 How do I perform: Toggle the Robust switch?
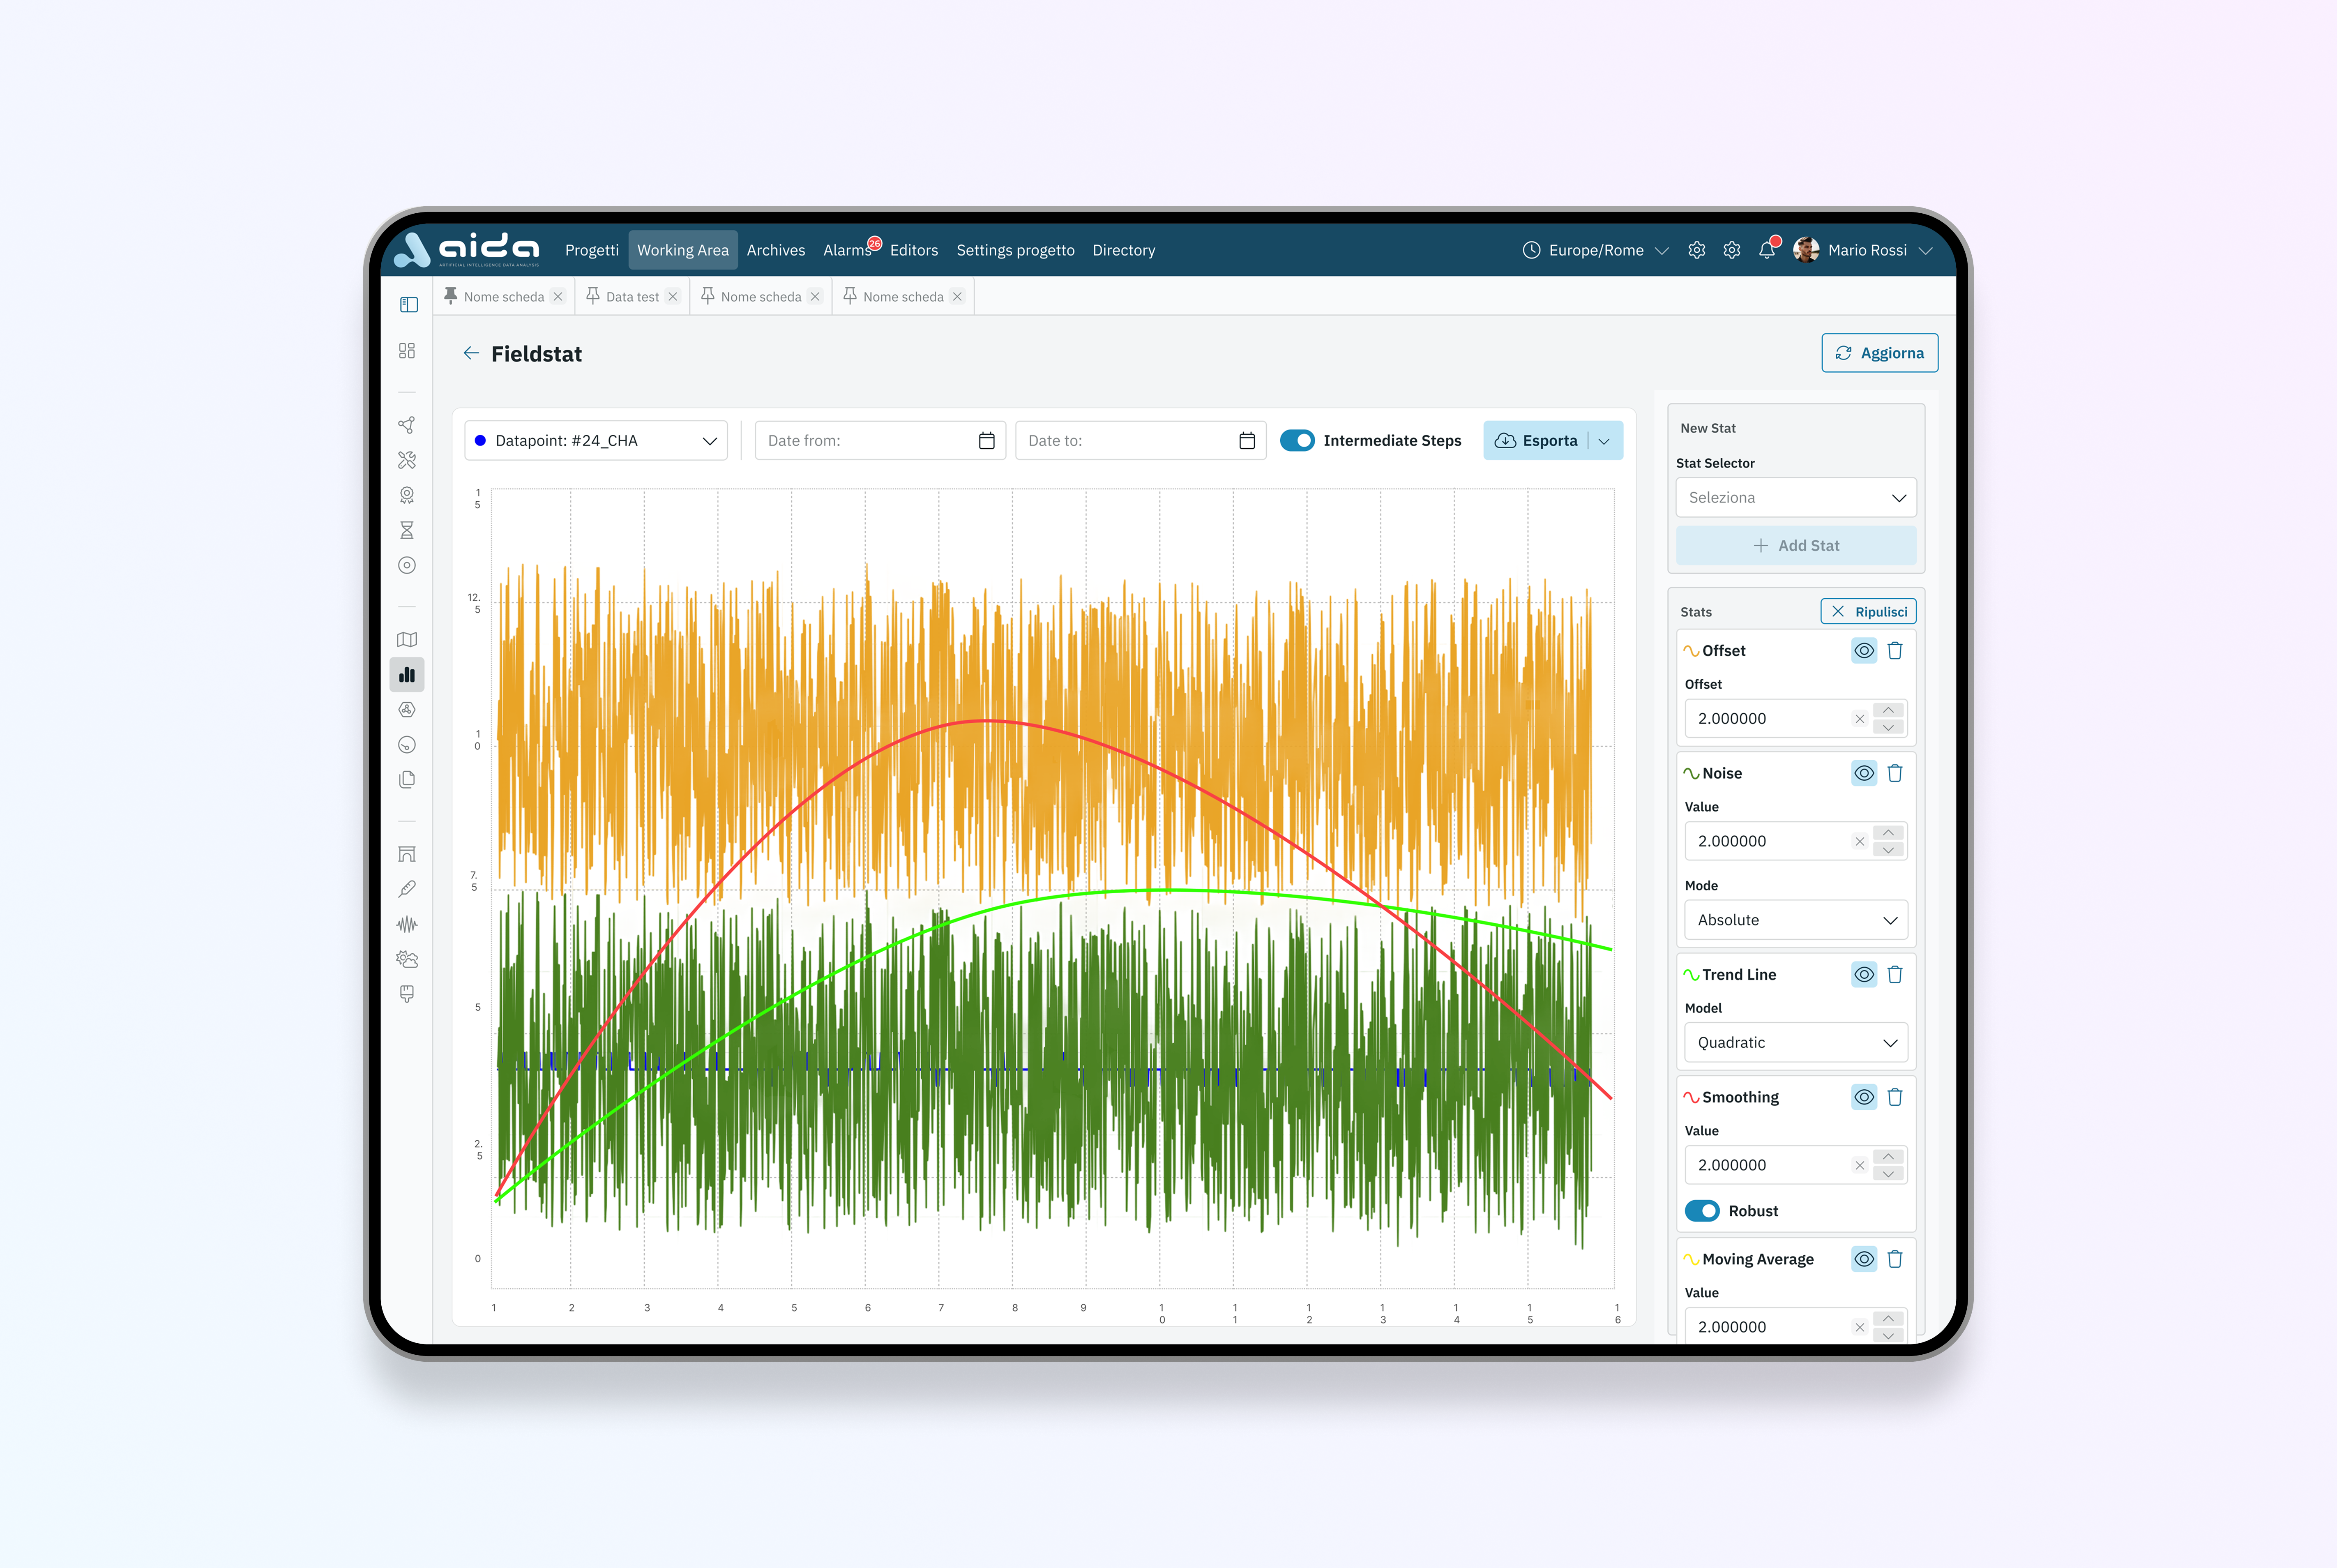(1702, 1211)
